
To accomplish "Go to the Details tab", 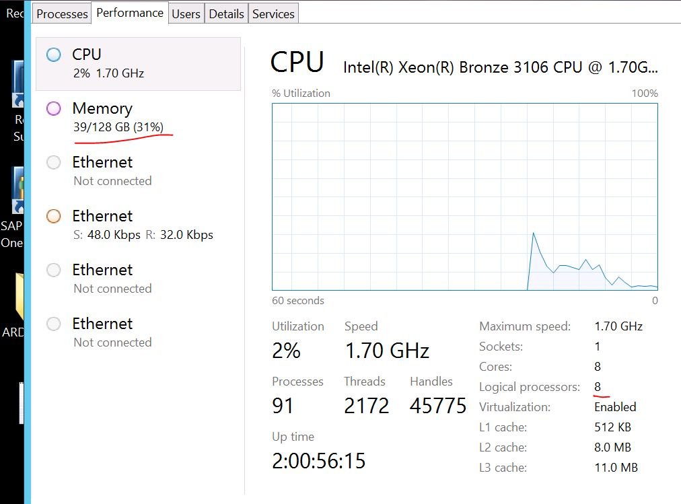I will [x=226, y=13].
